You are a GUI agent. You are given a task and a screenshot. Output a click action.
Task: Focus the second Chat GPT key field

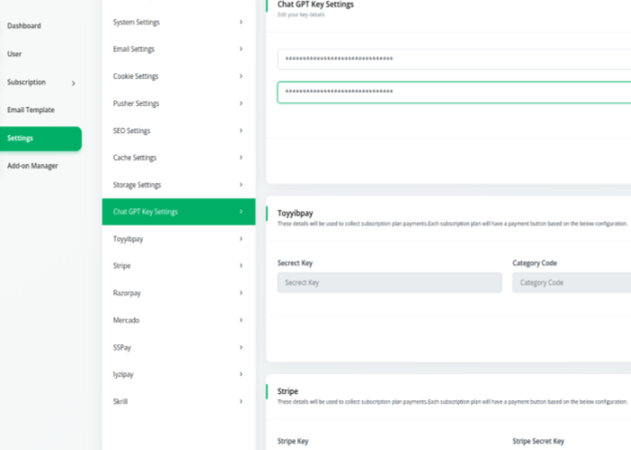click(453, 92)
